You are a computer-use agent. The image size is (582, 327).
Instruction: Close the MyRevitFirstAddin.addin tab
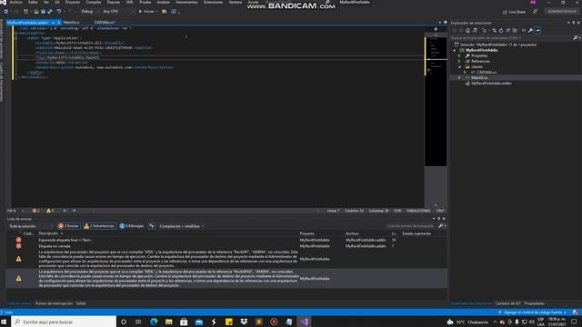point(58,23)
